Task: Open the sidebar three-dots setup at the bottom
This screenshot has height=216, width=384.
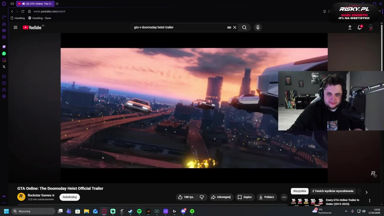Action: point(4,203)
